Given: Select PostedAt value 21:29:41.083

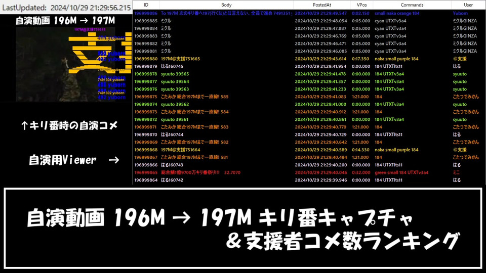Looking at the screenshot, I should pos(321,97).
